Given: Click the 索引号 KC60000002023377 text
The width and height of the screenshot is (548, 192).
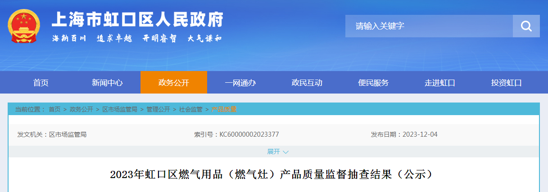Looking at the screenshot, I should coord(236,134).
